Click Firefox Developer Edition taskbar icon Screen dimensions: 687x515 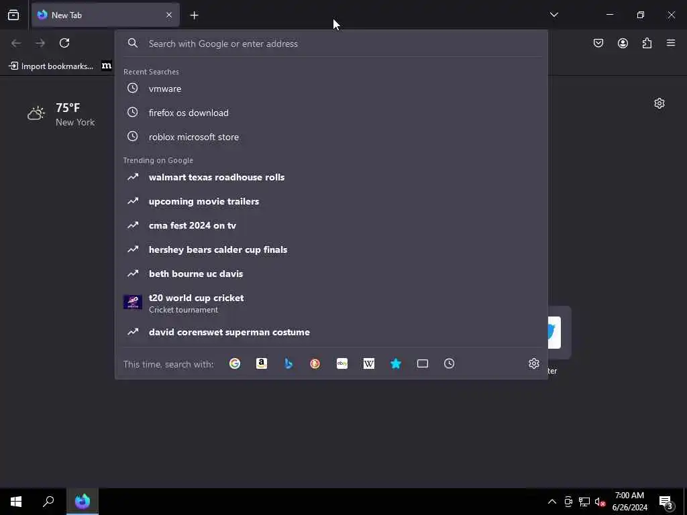(83, 502)
